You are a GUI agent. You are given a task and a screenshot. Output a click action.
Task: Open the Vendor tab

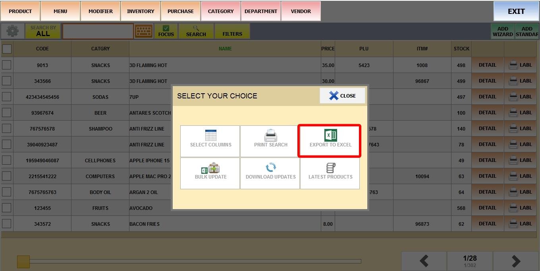(301, 11)
